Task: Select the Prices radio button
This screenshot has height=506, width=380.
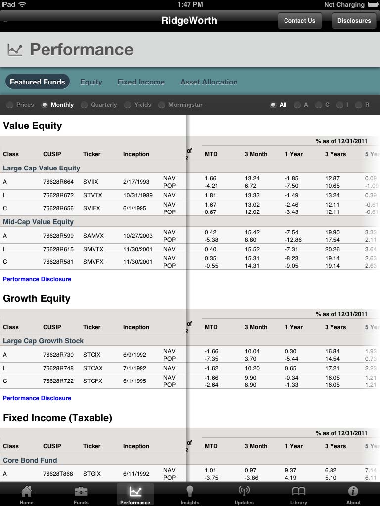Action: pos(10,105)
